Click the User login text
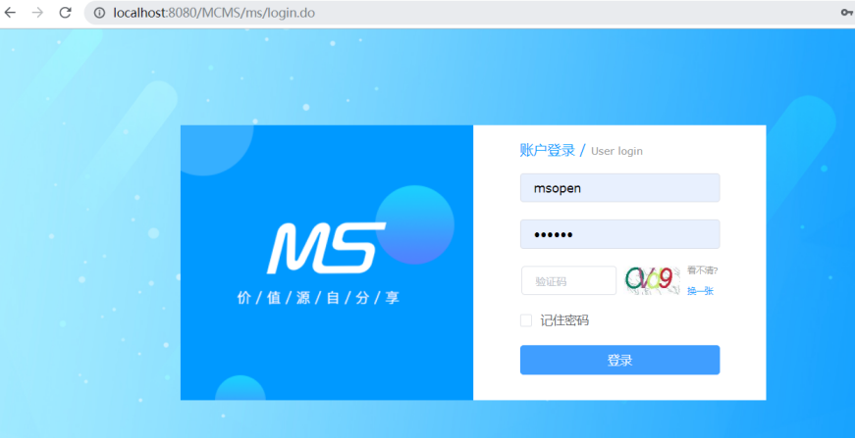 point(616,152)
